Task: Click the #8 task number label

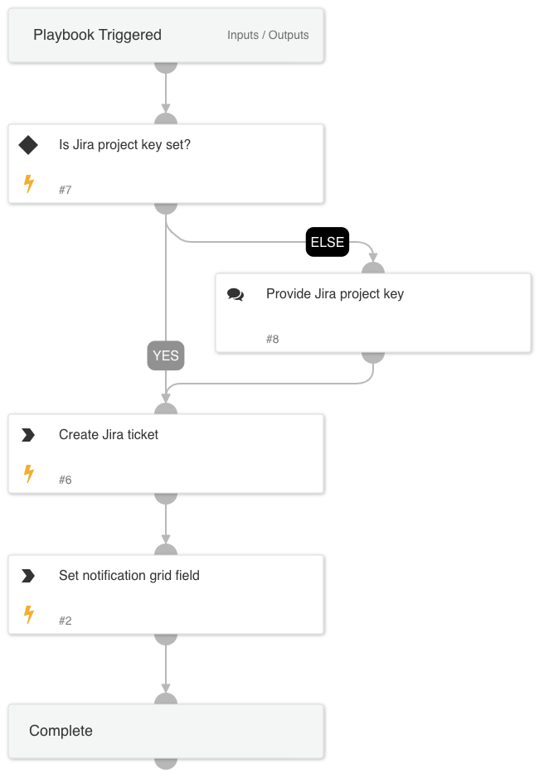Action: coord(273,338)
